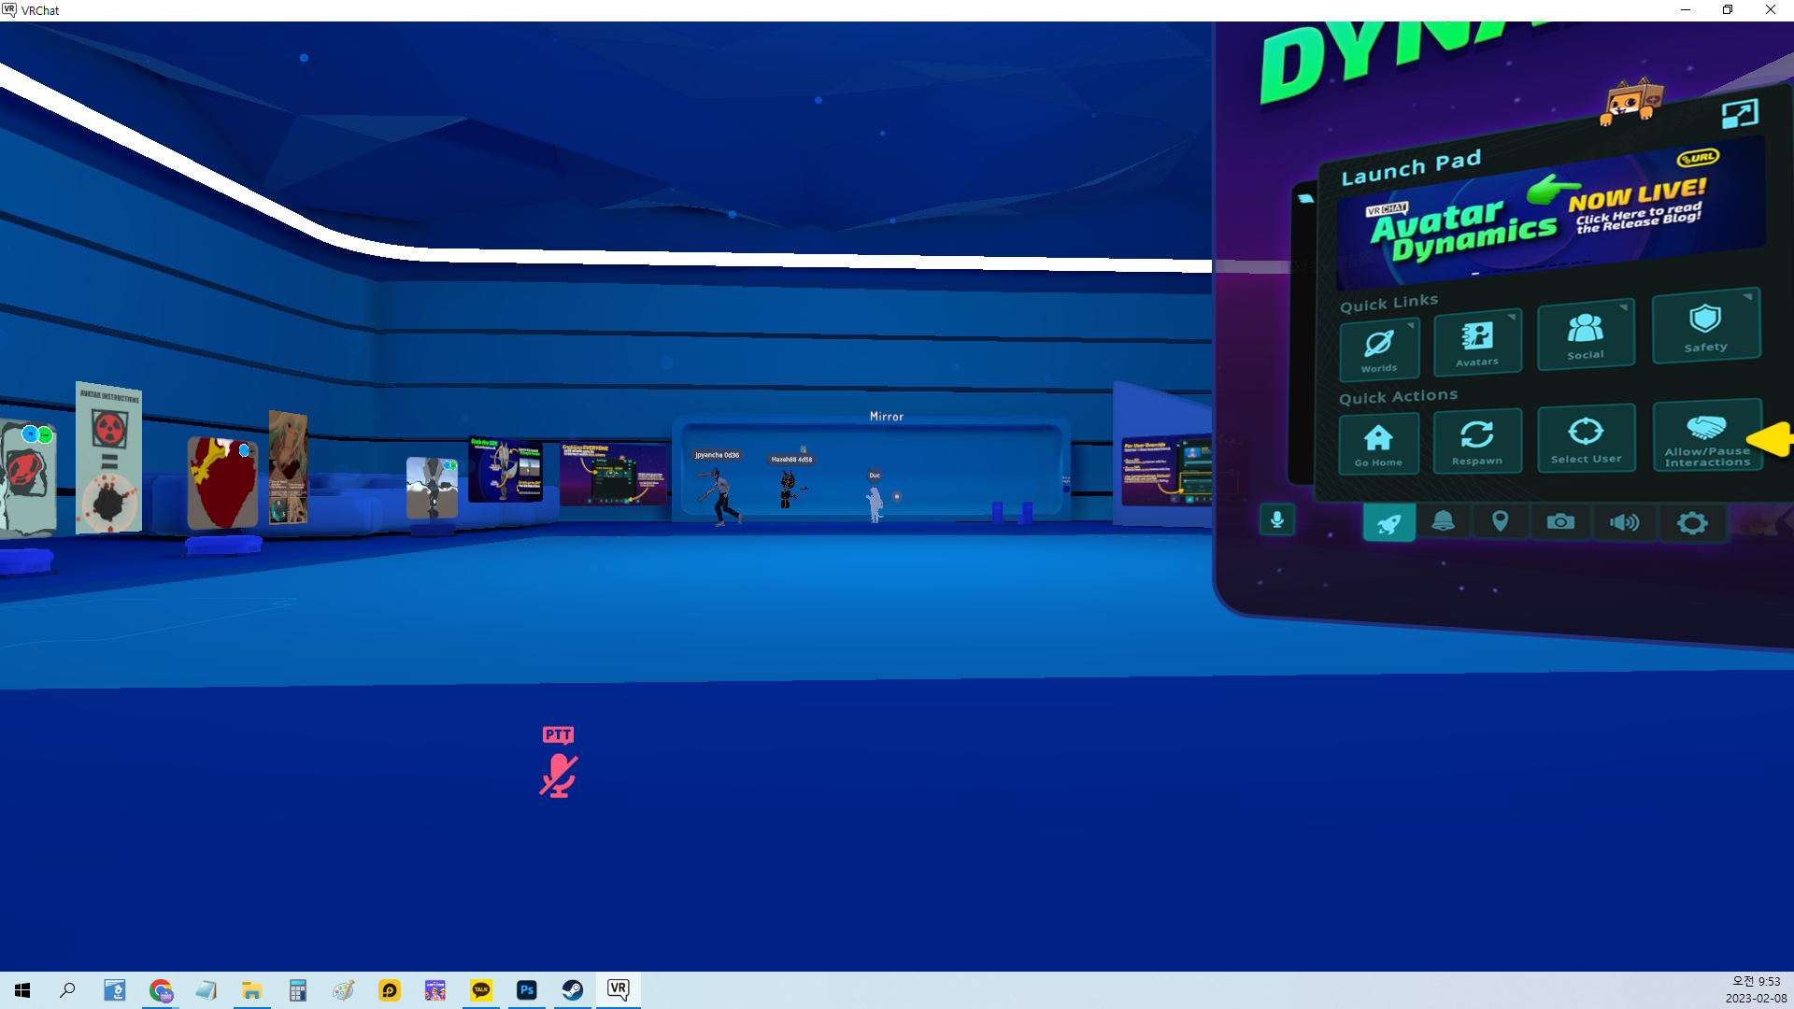Open Steam from the taskbar
Image resolution: width=1794 pixels, height=1009 pixels.
click(x=573, y=990)
